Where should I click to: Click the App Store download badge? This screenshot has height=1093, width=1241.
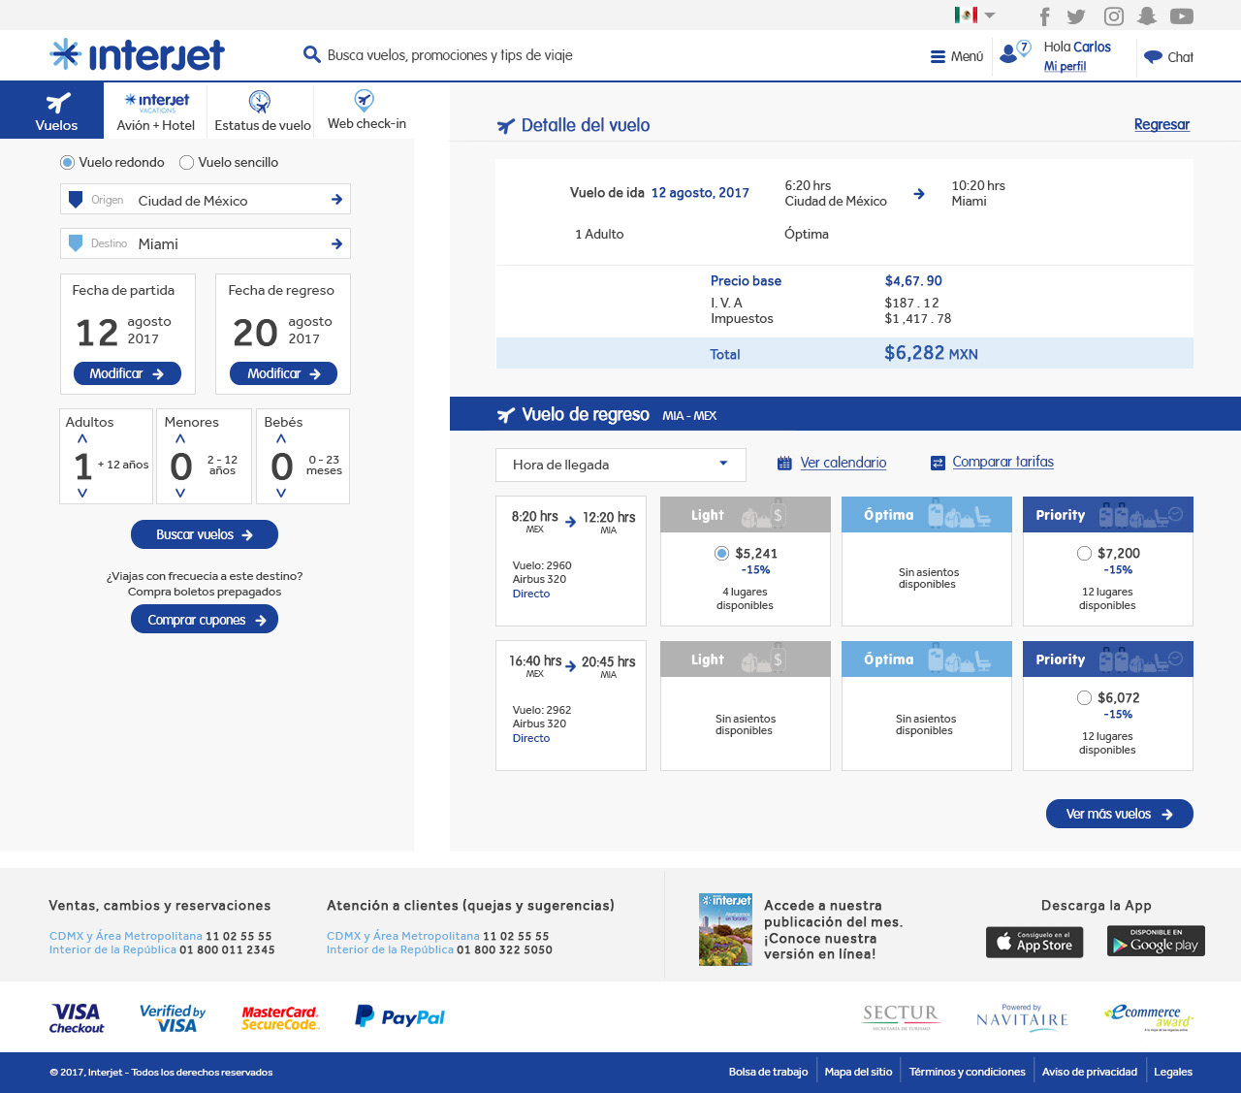(1034, 942)
